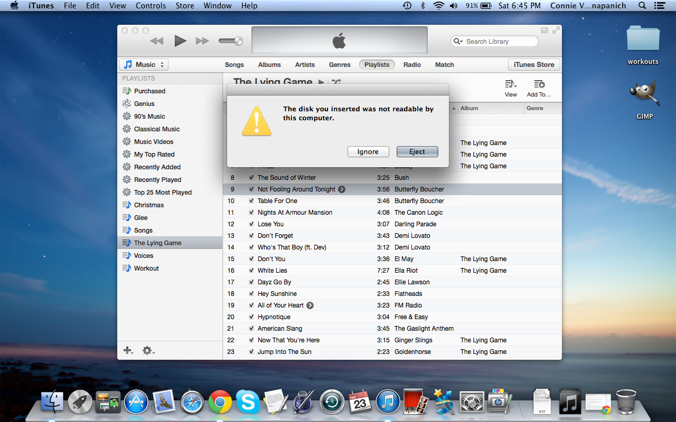Open the Radio tab
This screenshot has height=422, width=676.
[x=412, y=64]
